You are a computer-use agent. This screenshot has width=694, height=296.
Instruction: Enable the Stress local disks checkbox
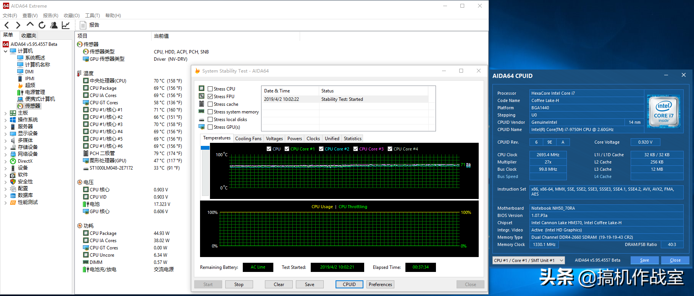210,120
